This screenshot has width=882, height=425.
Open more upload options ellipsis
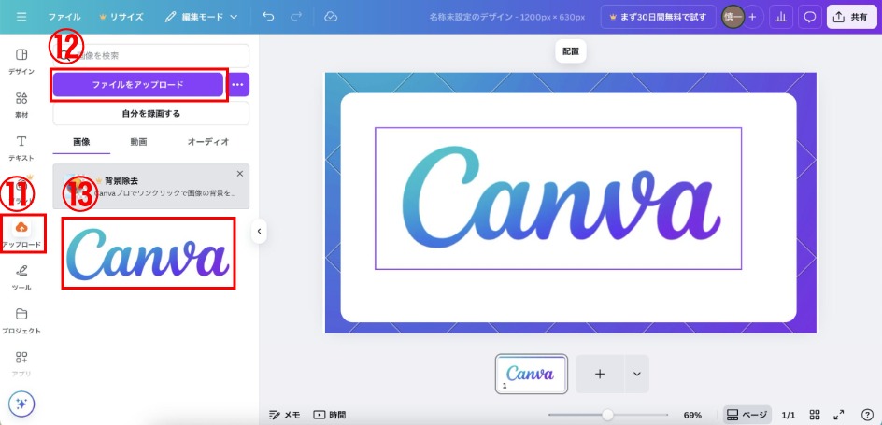237,85
